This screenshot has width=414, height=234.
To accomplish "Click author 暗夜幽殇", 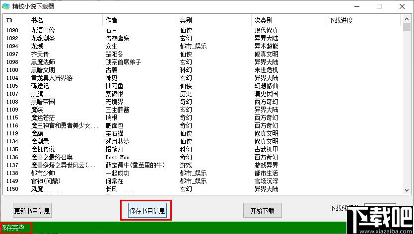I will tap(117, 38).
